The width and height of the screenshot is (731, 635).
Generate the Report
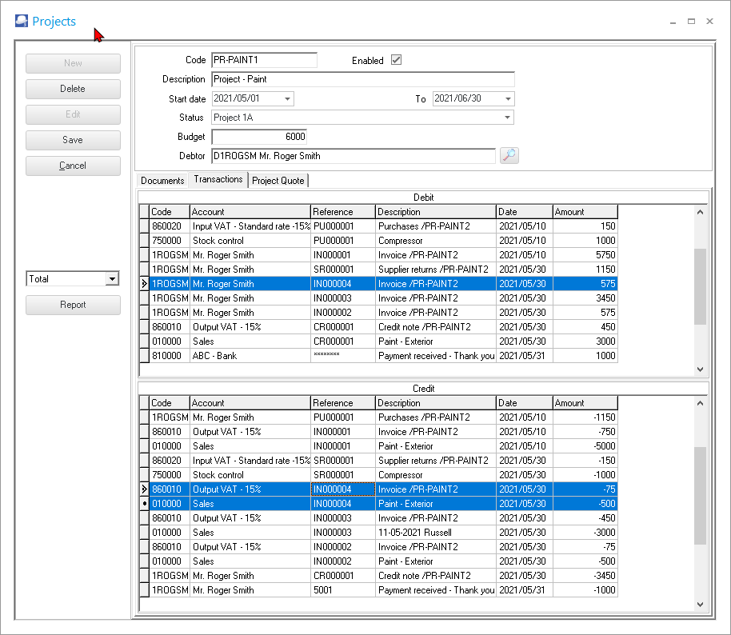tap(73, 305)
